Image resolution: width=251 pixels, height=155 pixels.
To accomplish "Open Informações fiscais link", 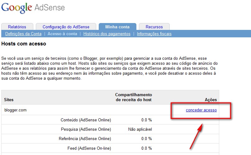I will coord(154,34).
